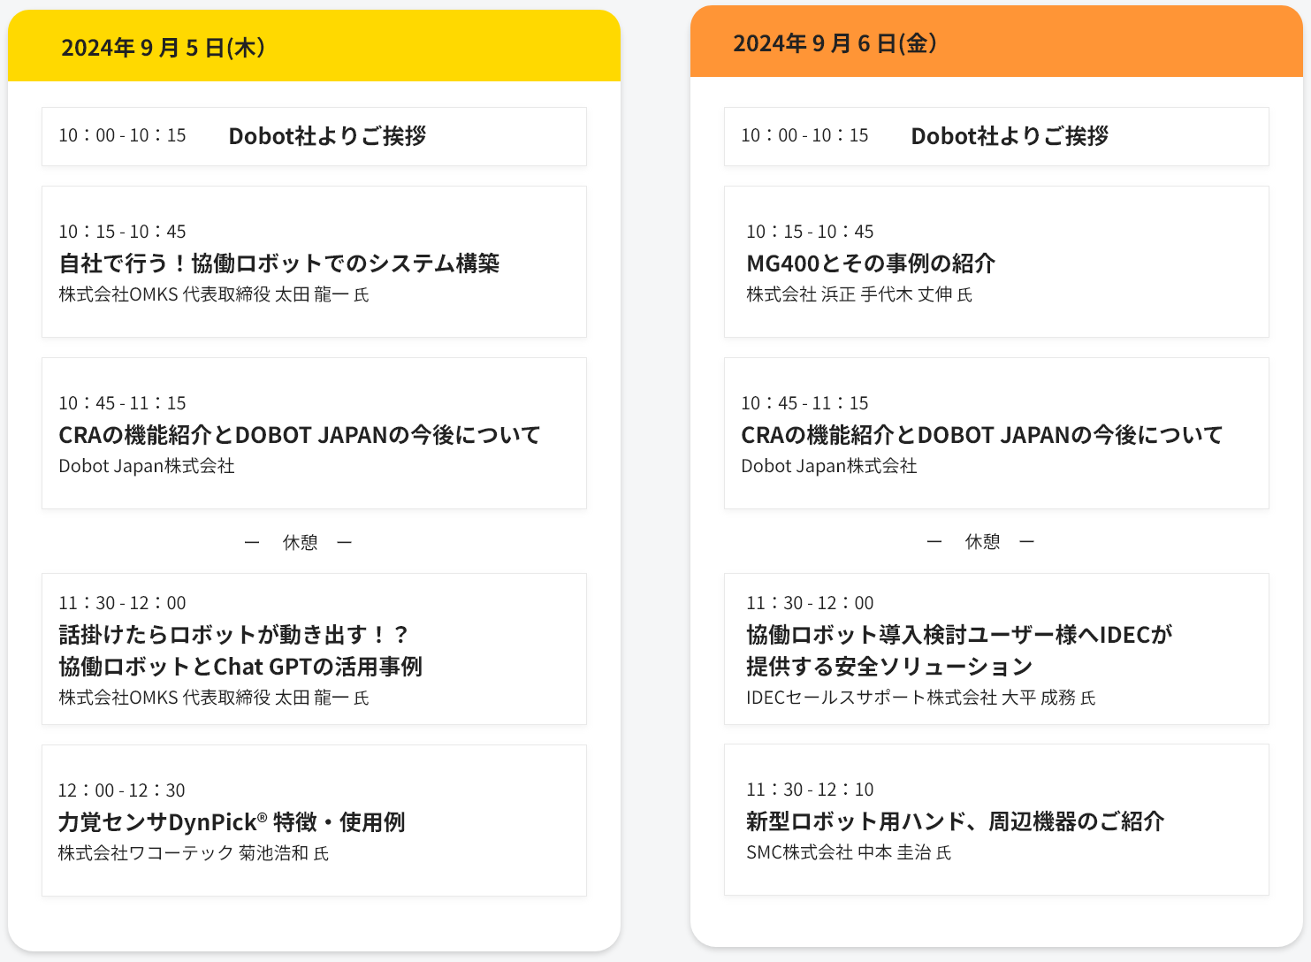Click 11:30 - 12:00 time on September 5
The height and width of the screenshot is (962, 1311).
[x=122, y=603]
